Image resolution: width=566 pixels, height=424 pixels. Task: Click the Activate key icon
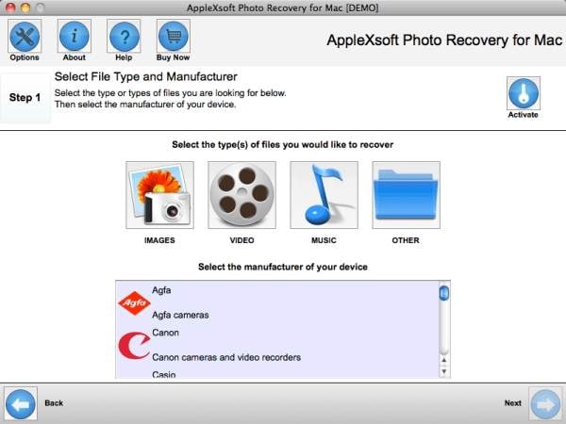click(524, 93)
